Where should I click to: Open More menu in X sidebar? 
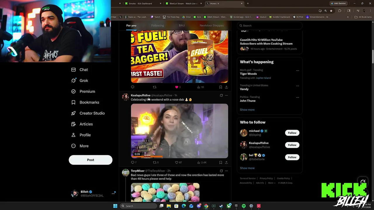click(80, 146)
